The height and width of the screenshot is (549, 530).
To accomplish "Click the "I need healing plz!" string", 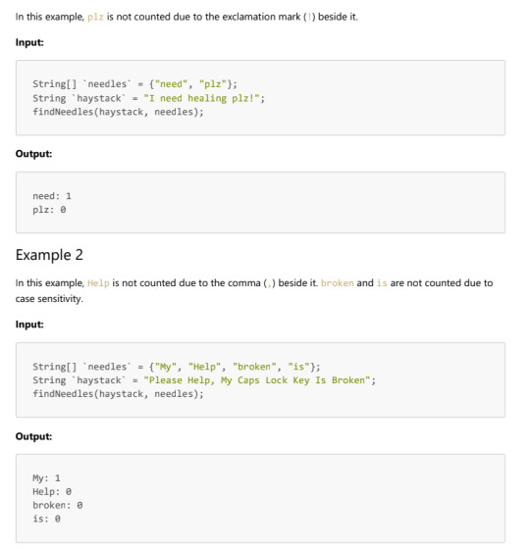I will [x=201, y=98].
